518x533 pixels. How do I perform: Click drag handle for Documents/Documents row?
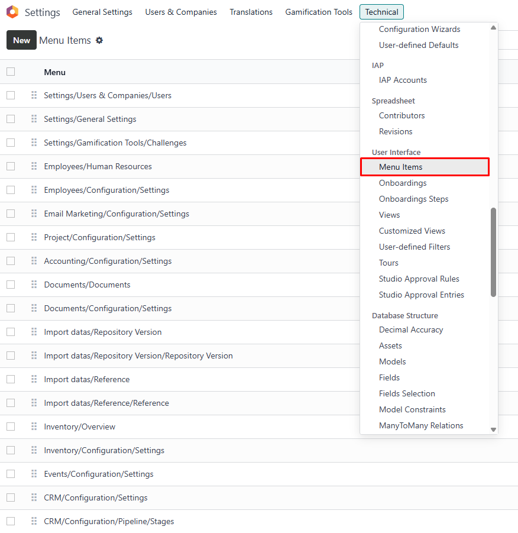pos(34,285)
